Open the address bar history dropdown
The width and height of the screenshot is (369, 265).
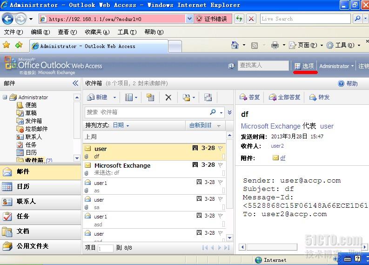click(189, 19)
